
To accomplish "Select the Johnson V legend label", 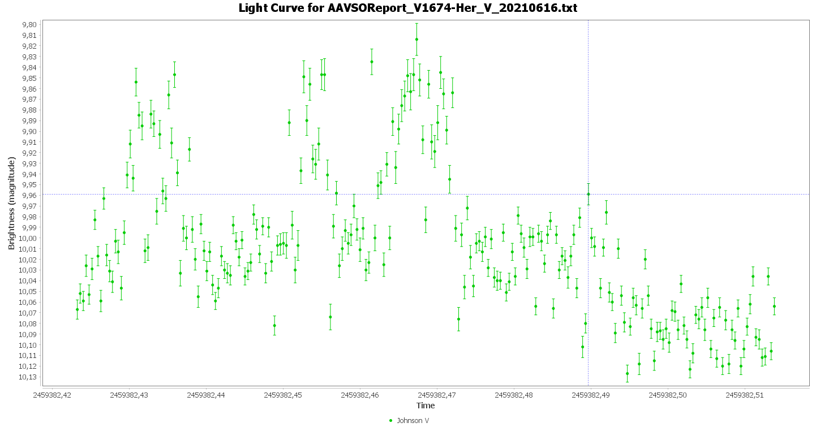I will tap(413, 421).
